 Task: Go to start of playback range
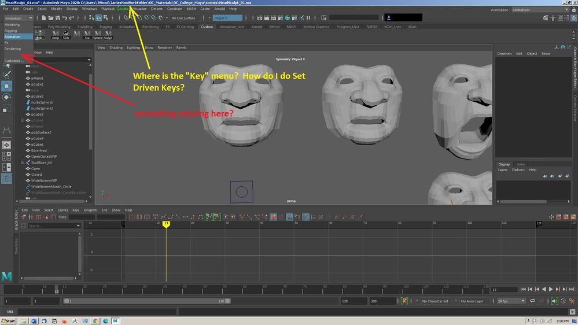(x=523, y=289)
